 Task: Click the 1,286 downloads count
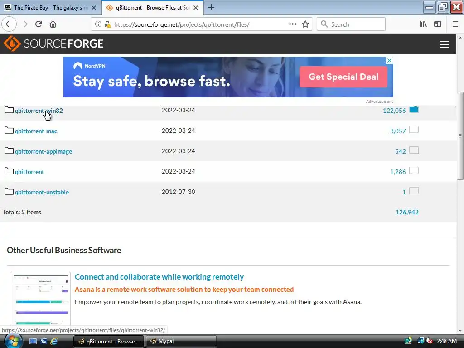[398, 172]
